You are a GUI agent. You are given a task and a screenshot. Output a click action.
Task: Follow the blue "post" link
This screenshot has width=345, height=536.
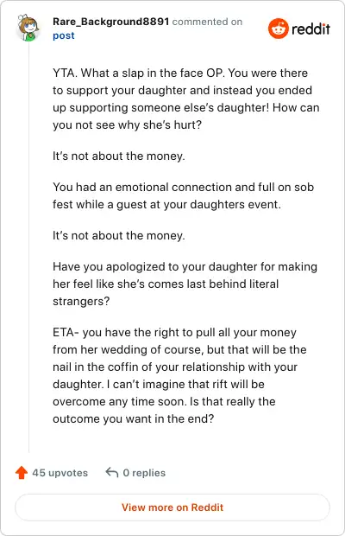click(x=64, y=36)
